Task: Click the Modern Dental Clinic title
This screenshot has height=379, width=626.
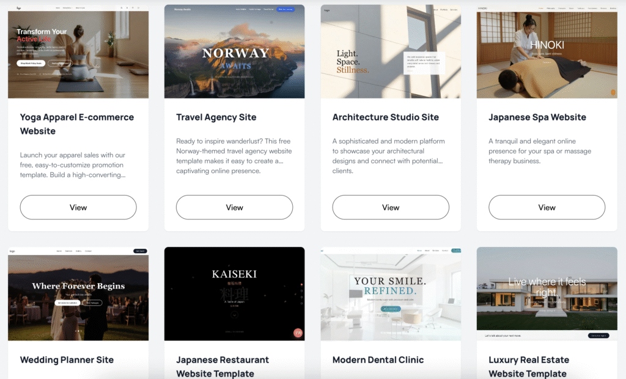Action: point(378,360)
